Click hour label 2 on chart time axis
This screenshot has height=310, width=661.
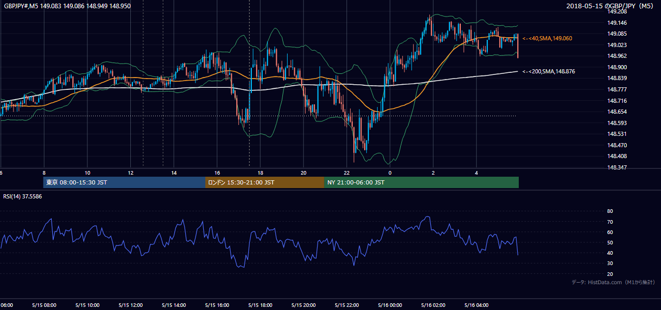(433, 173)
